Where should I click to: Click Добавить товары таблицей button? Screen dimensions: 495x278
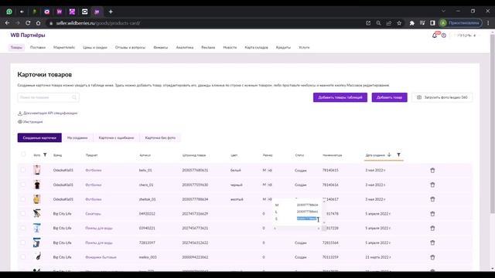[340, 97]
